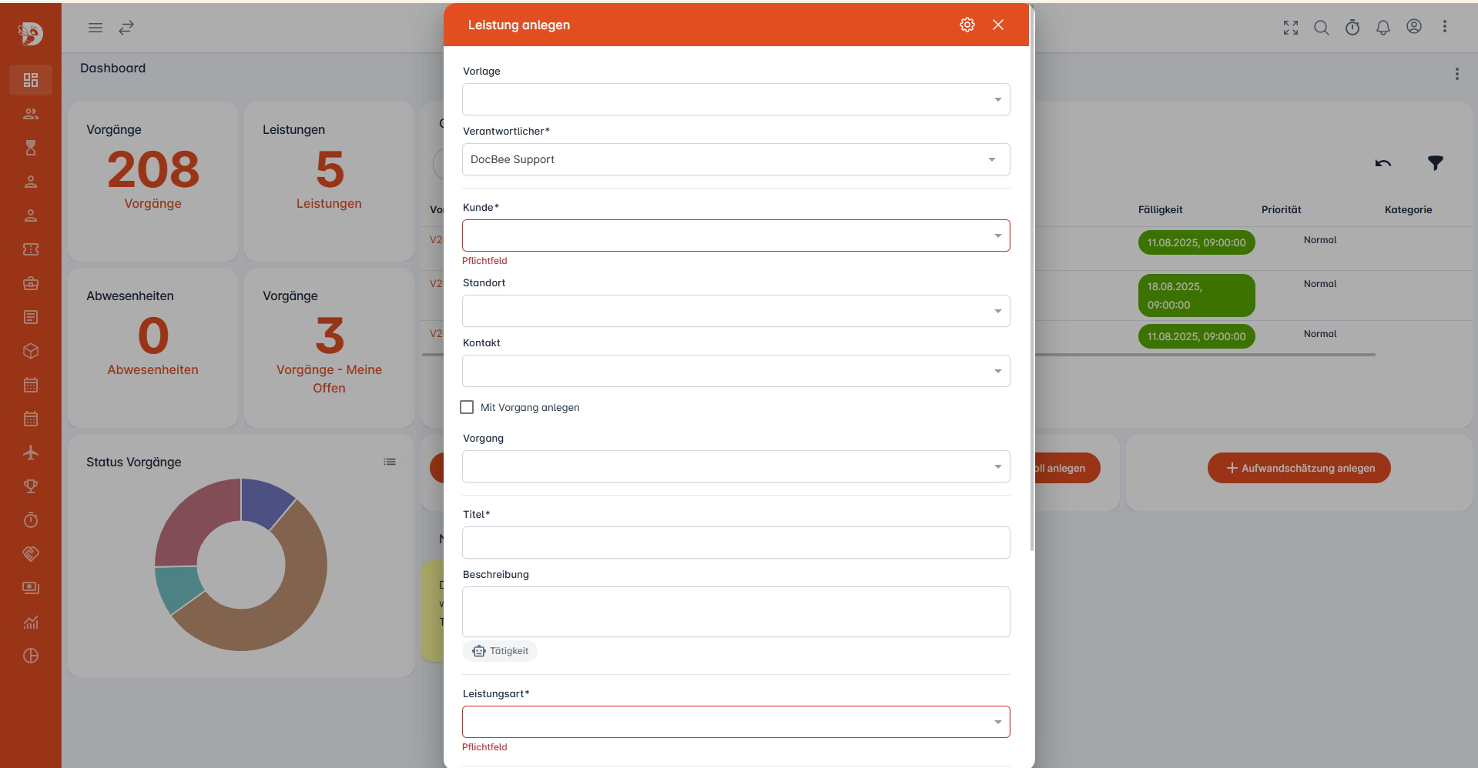Click the DocBee bee logo
This screenshot has width=1478, height=768.
31,33
